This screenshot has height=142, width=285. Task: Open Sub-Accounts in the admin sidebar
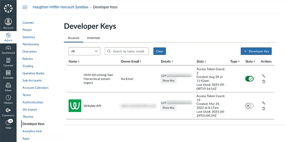(x=32, y=80)
